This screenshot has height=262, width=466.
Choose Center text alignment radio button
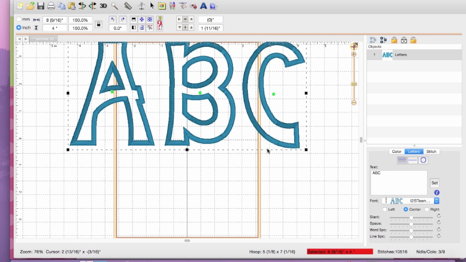coord(406,209)
